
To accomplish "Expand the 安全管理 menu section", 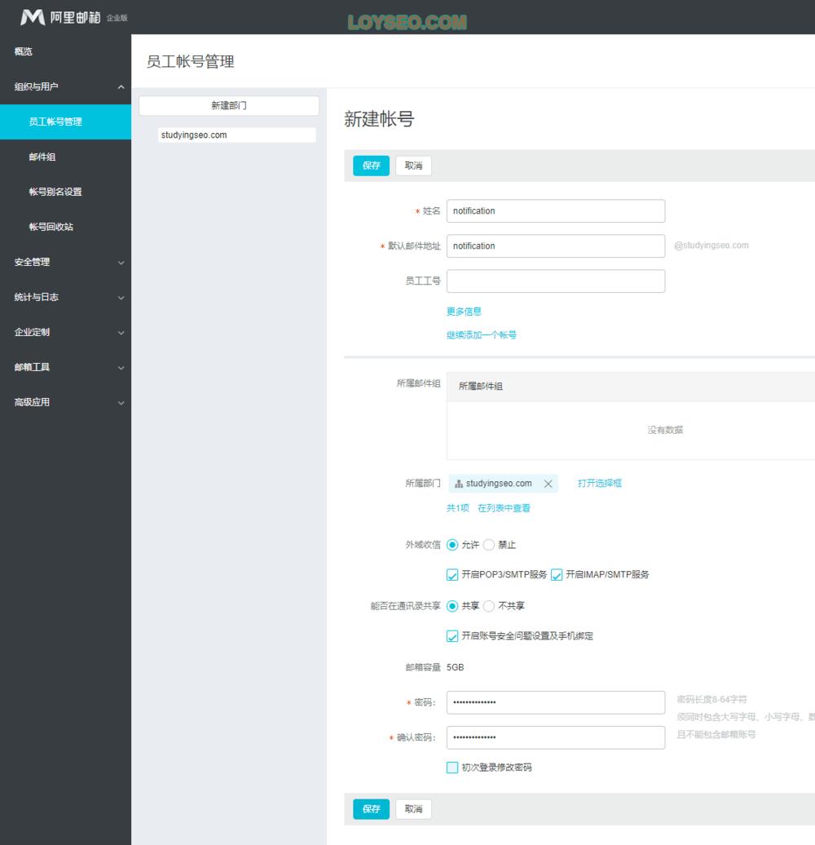I will pos(66,262).
